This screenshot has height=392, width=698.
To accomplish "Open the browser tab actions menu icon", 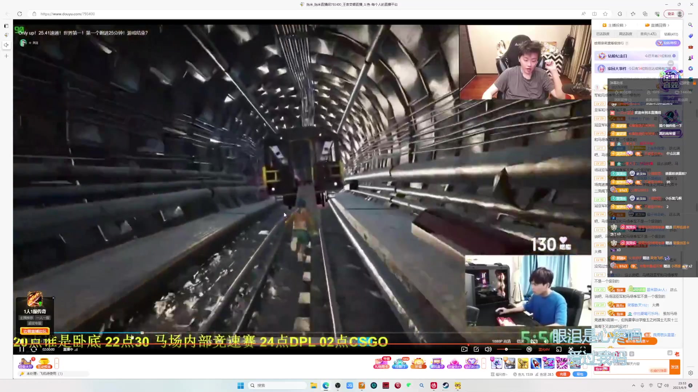I will coord(6,26).
